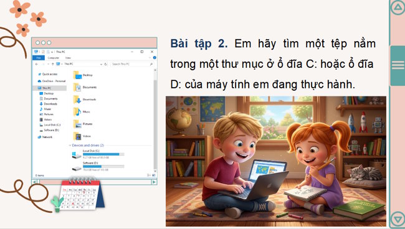Click the teal slide scroll handle

[x=398, y=66]
